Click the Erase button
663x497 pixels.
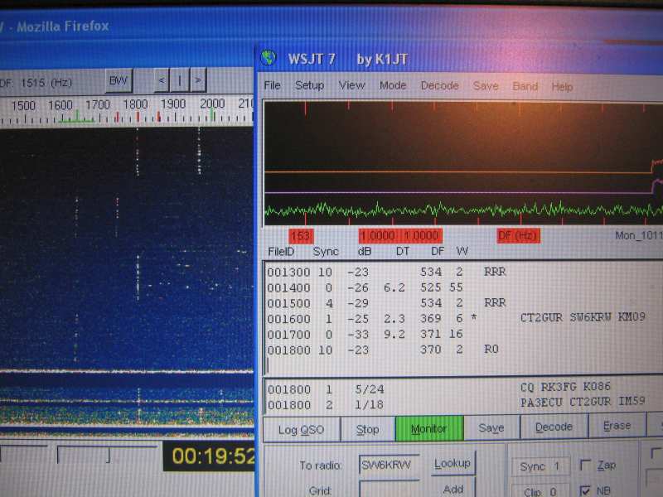[617, 426]
